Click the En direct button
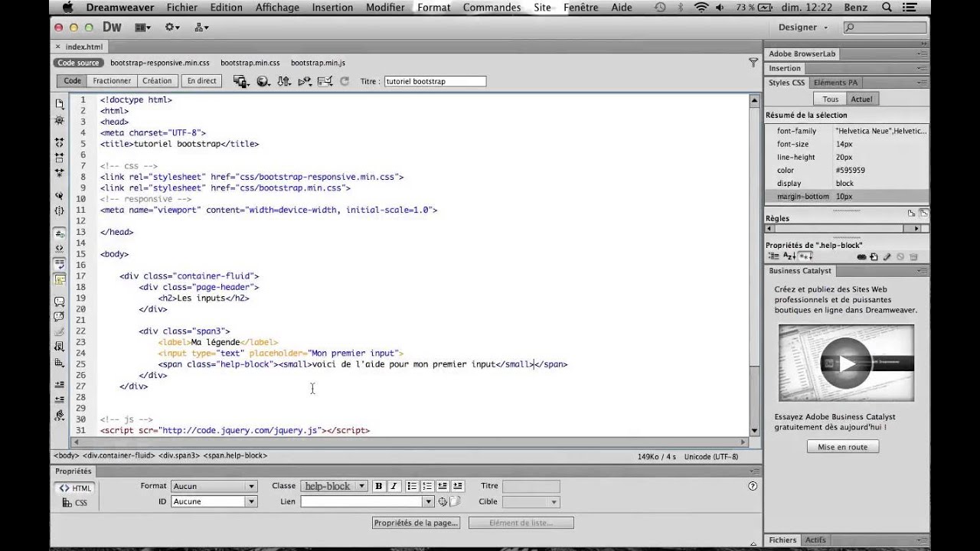 coord(202,81)
